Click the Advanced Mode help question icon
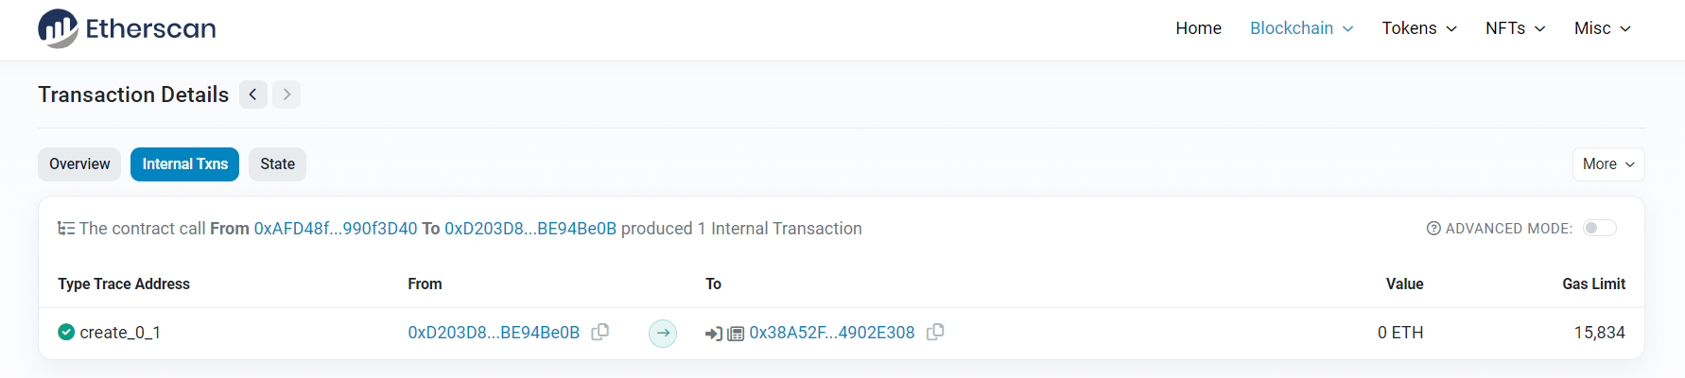Viewport: 1685px width, 378px height. (1433, 229)
